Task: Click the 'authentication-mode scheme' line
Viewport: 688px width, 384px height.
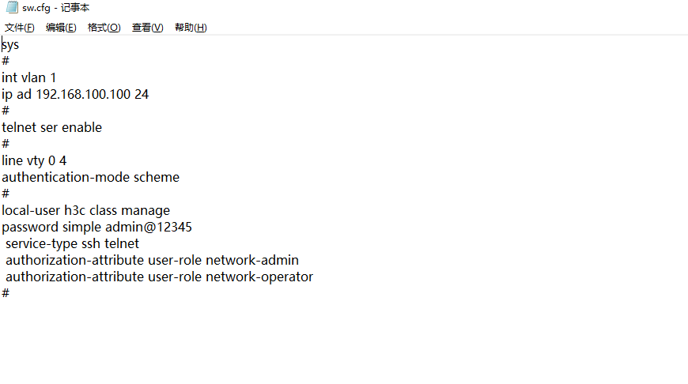Action: click(x=90, y=177)
